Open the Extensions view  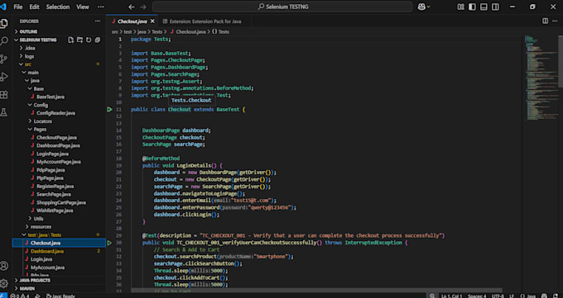4,95
